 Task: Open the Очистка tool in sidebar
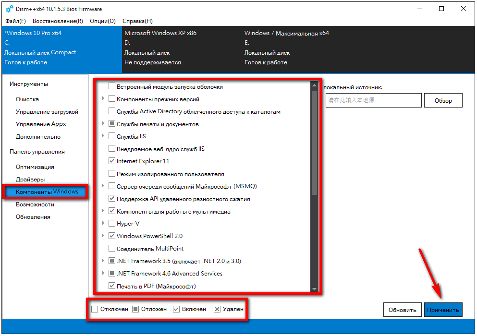tap(27, 99)
